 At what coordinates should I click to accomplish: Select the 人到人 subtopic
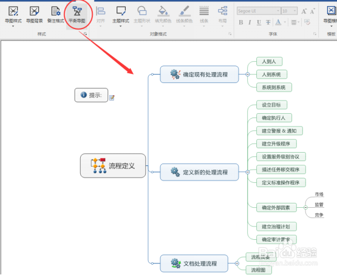pyautogui.click(x=270, y=62)
